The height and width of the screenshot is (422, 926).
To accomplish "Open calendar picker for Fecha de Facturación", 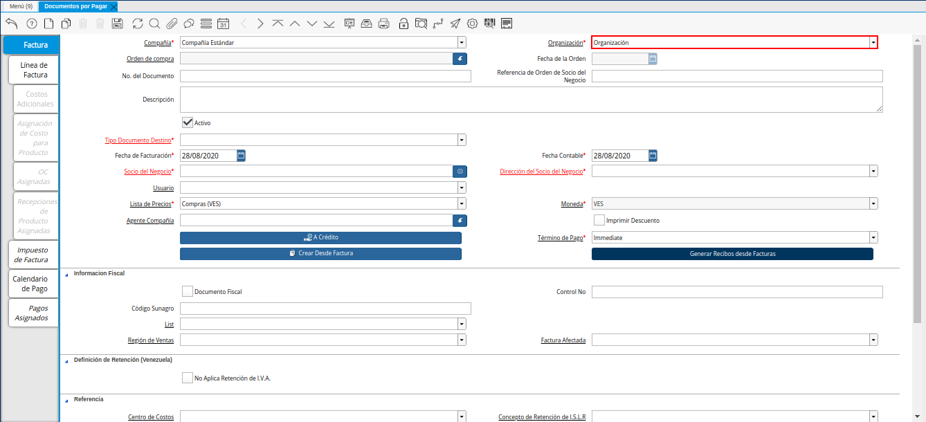I will [241, 156].
